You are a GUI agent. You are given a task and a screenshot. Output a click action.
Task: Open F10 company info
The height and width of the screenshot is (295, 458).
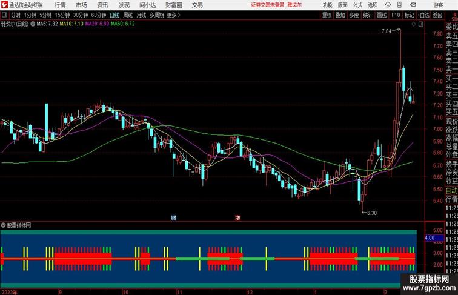click(396, 15)
